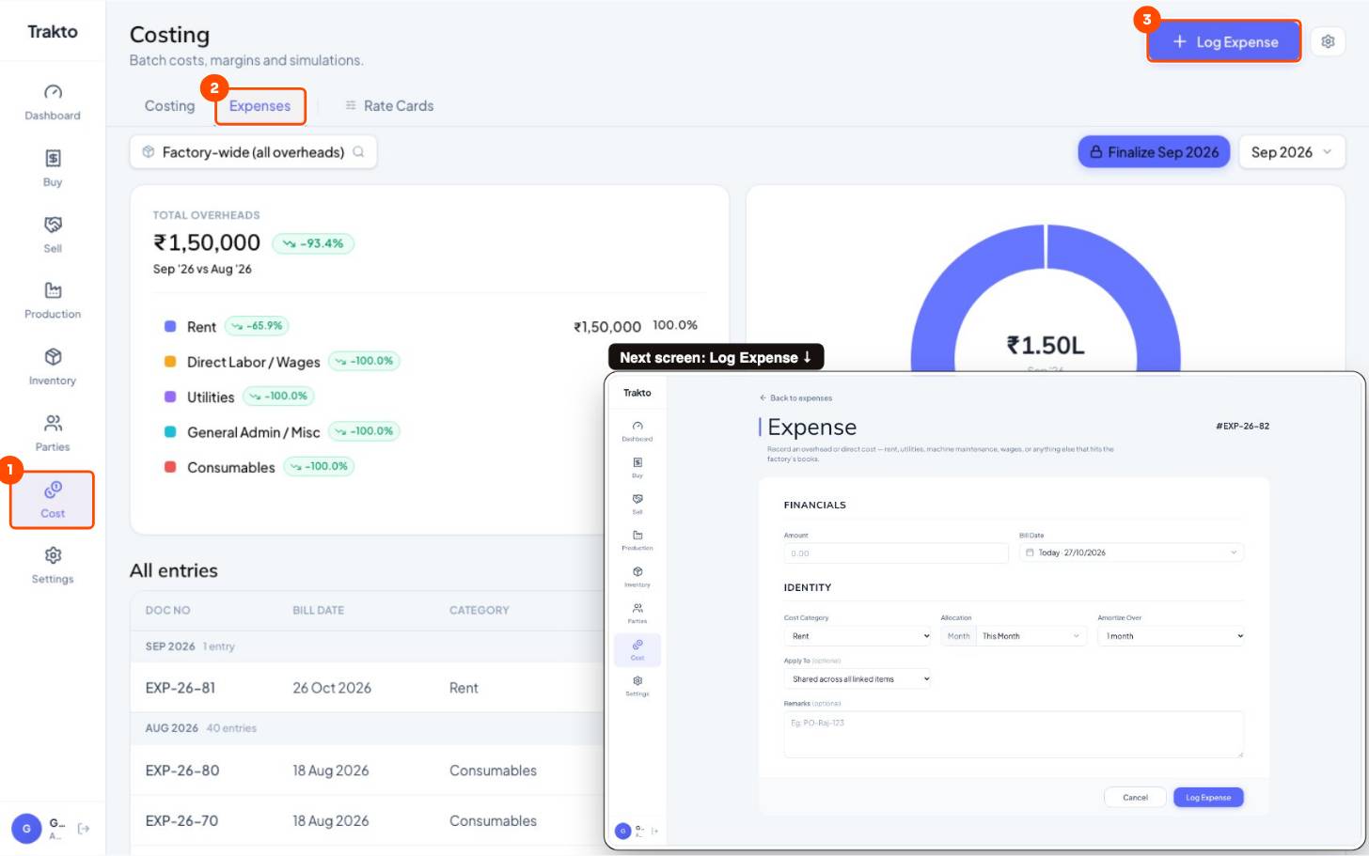Open the Sell section in main sidebar
Image resolution: width=1369 pixels, height=856 pixels.
coord(53,235)
